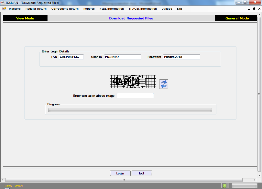Screen dimensions: 262x189
Task: Refresh the captcha image
Action: (x=163, y=84)
